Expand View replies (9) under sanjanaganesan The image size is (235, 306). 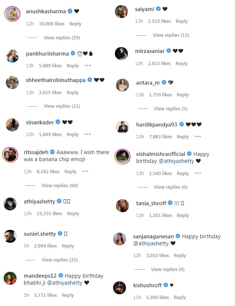(x=167, y=270)
